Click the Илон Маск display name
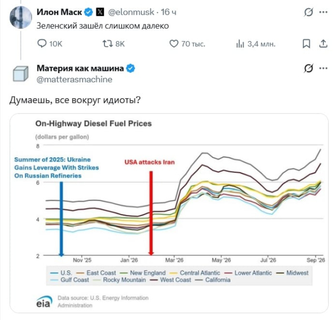This screenshot has width=335, height=320. point(59,12)
